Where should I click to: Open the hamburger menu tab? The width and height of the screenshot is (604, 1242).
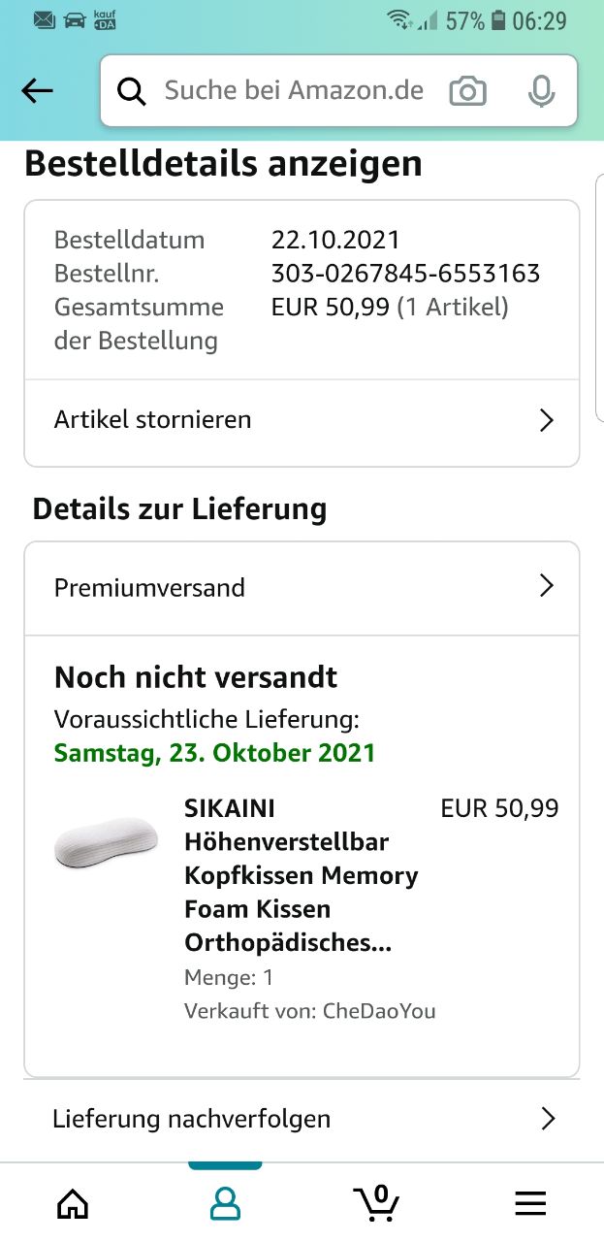pos(530,1204)
